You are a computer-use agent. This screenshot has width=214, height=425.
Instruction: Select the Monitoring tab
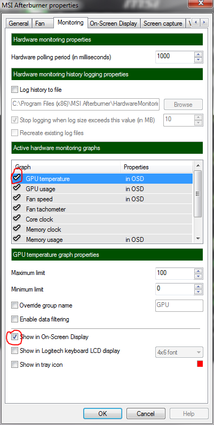70,22
